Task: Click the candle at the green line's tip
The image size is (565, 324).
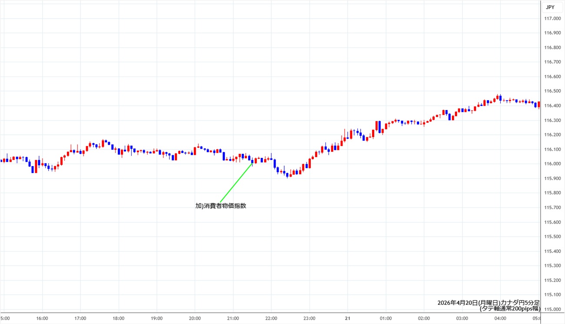Action: coord(253,161)
